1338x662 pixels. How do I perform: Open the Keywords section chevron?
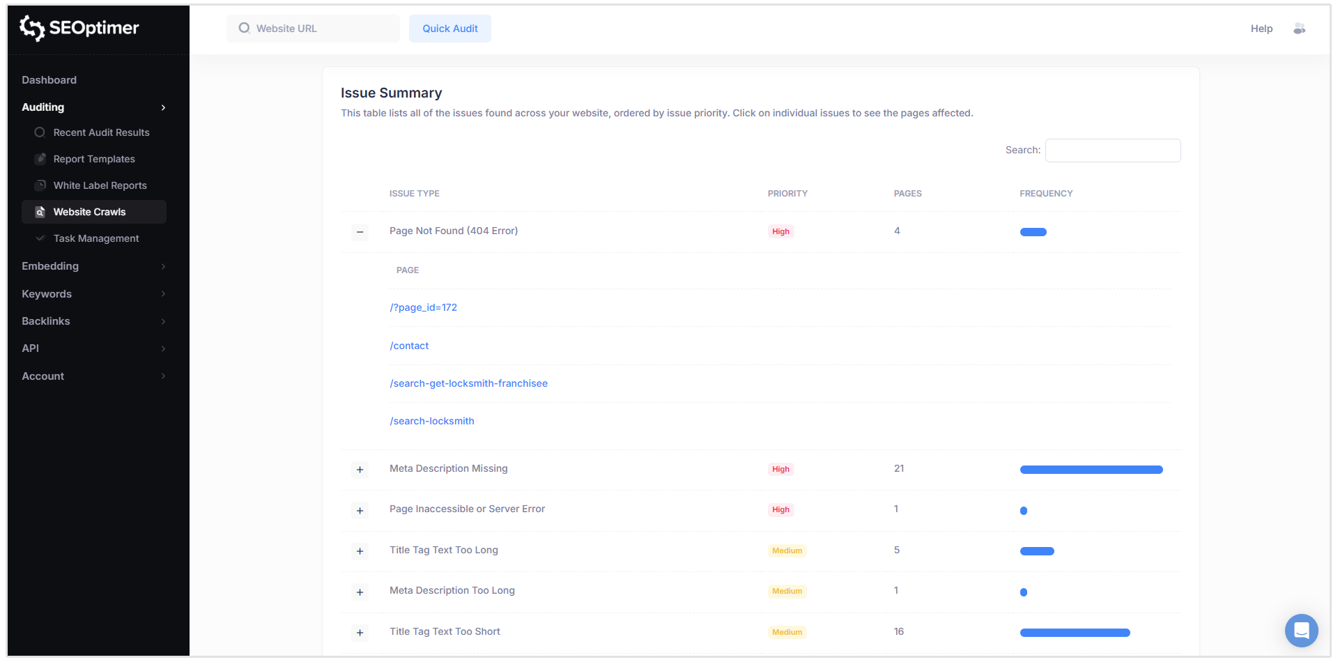click(x=163, y=294)
